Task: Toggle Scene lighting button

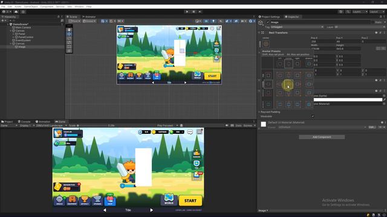Action: pyautogui.click(x=213, y=21)
